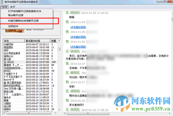The image size is (173, 116).
Task: Select the 姐夫子 contact row
Action: [x=30, y=98]
